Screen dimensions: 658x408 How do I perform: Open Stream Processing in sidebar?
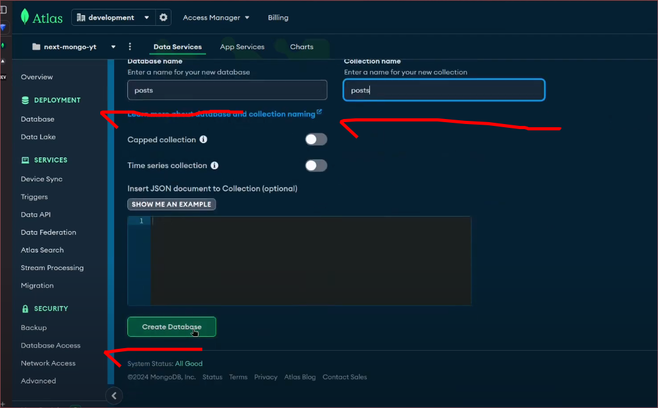(52, 268)
